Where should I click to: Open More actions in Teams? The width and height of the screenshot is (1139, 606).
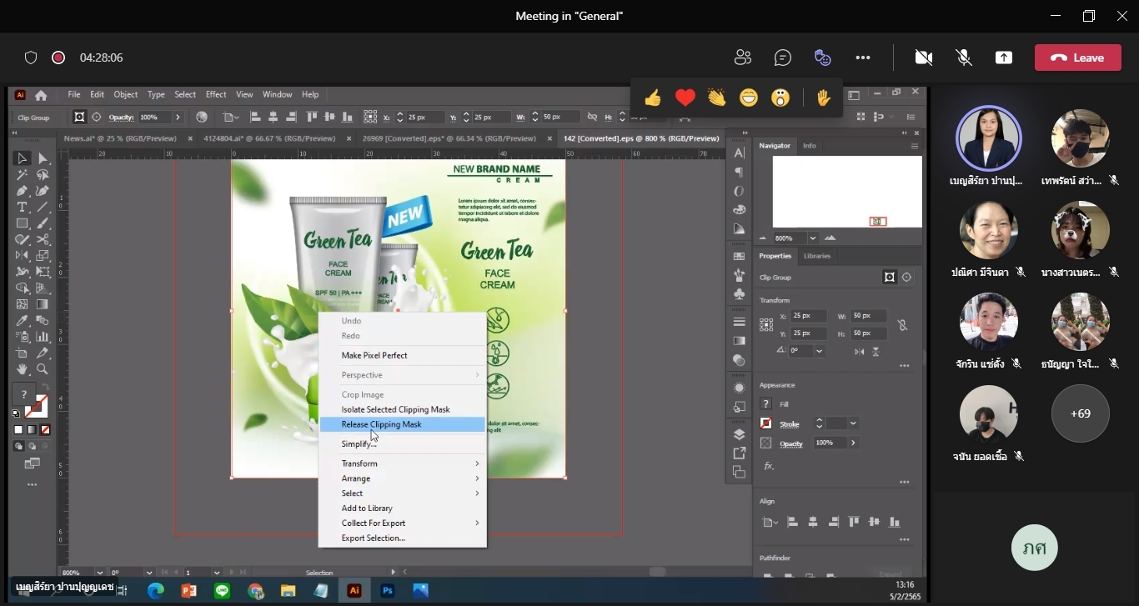click(863, 58)
